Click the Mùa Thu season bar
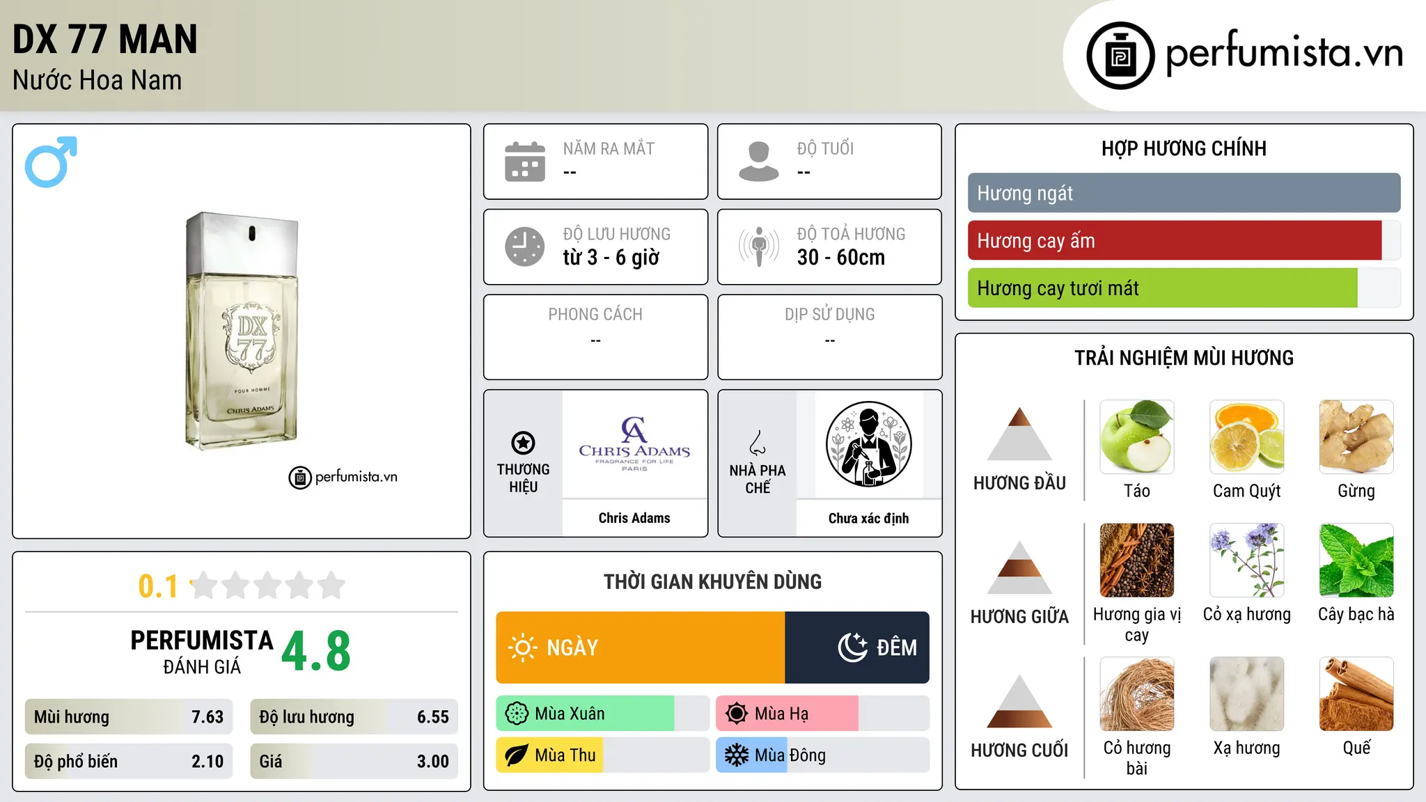This screenshot has height=802, width=1426. (x=602, y=755)
